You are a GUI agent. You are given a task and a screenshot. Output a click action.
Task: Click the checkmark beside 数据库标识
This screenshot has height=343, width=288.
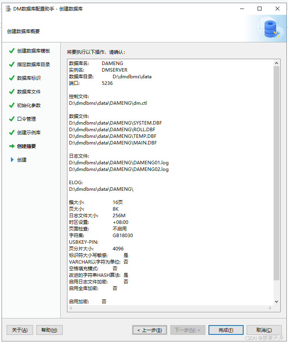[x=12, y=78]
